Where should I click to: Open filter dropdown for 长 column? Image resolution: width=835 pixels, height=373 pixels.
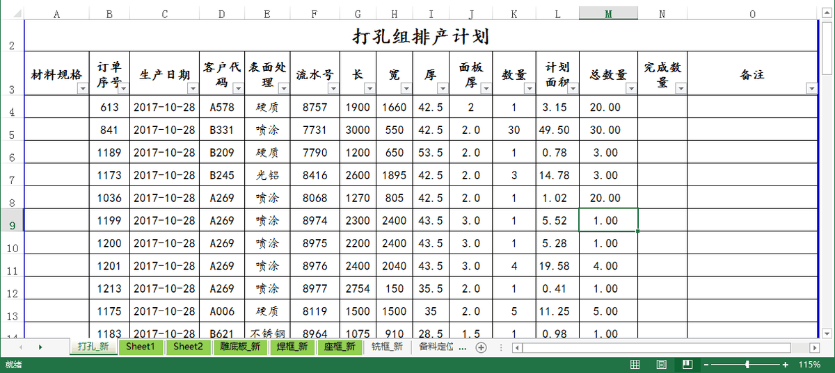point(370,88)
